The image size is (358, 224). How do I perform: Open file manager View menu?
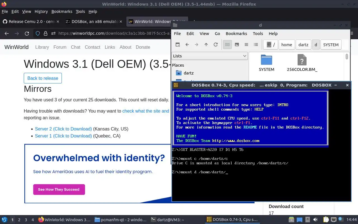204,33
